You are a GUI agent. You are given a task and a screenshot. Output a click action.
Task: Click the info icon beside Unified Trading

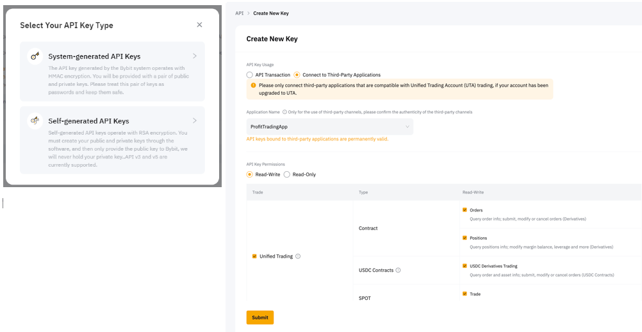point(298,256)
